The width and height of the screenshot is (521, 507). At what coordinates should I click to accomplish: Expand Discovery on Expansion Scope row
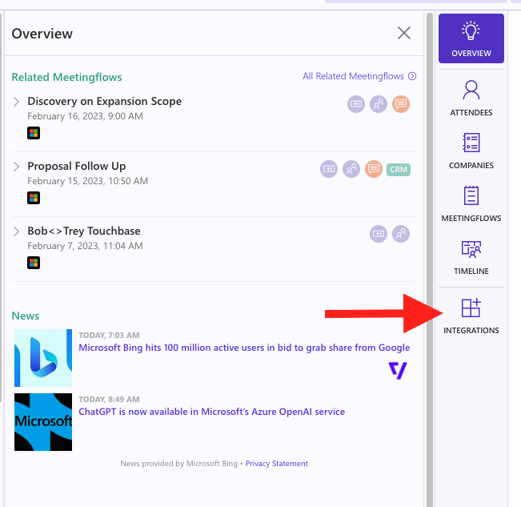point(16,102)
